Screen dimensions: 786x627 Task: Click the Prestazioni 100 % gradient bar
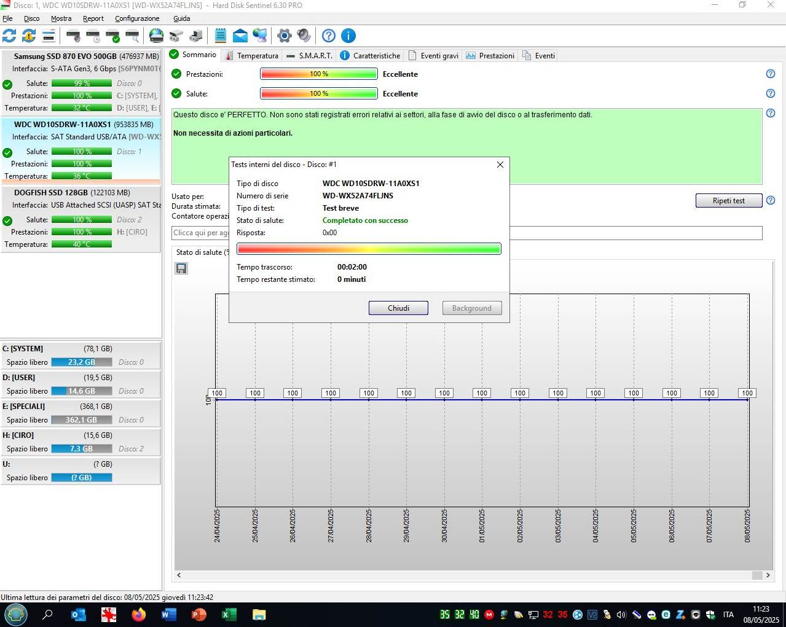click(x=319, y=74)
